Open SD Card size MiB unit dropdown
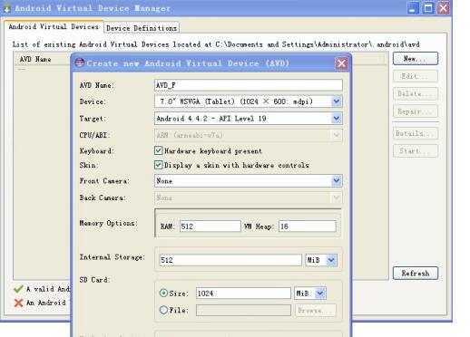The height and width of the screenshot is (337, 470). [x=320, y=294]
